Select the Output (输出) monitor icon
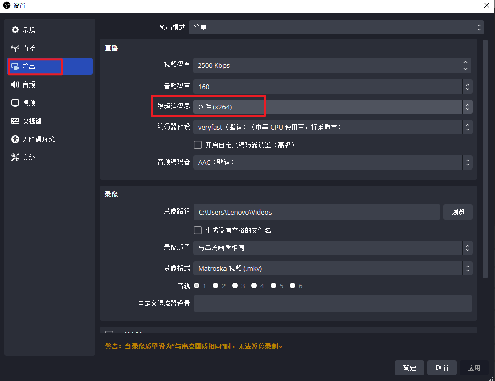495x381 pixels. coord(15,66)
